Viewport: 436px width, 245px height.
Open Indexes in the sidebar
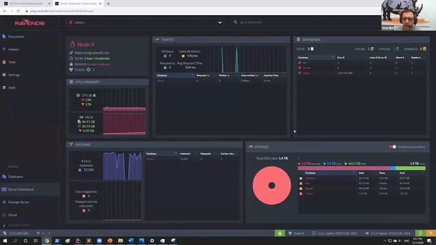point(14,50)
